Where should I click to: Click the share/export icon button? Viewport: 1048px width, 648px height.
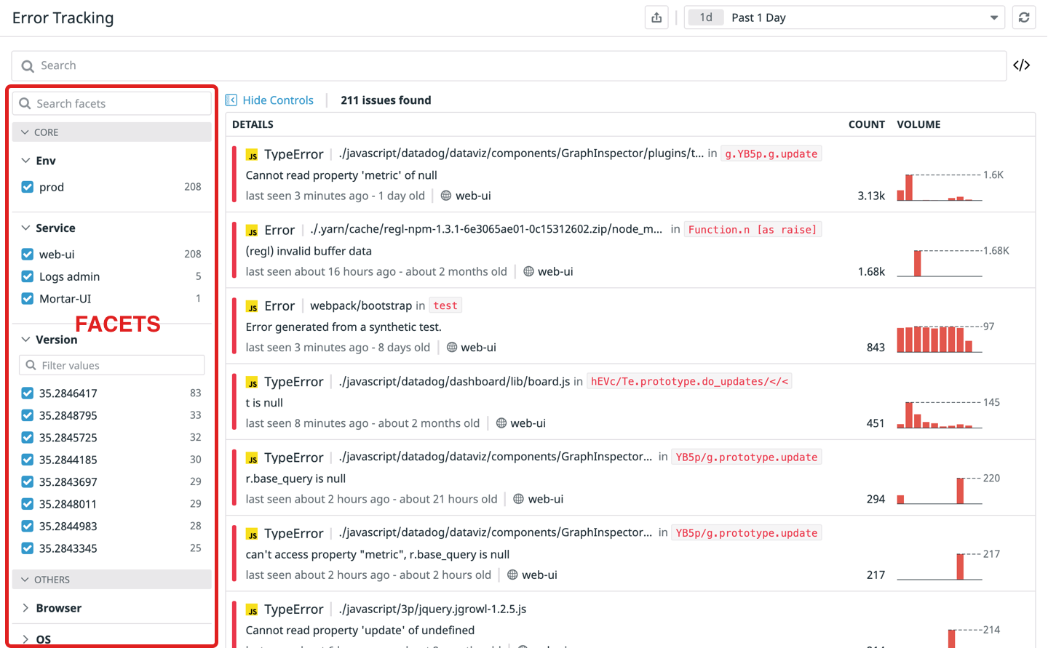point(656,17)
